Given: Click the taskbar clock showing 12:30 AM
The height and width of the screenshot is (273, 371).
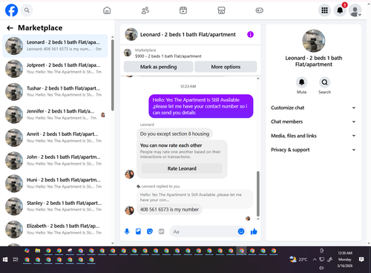Looking at the screenshot, I should [x=345, y=260].
